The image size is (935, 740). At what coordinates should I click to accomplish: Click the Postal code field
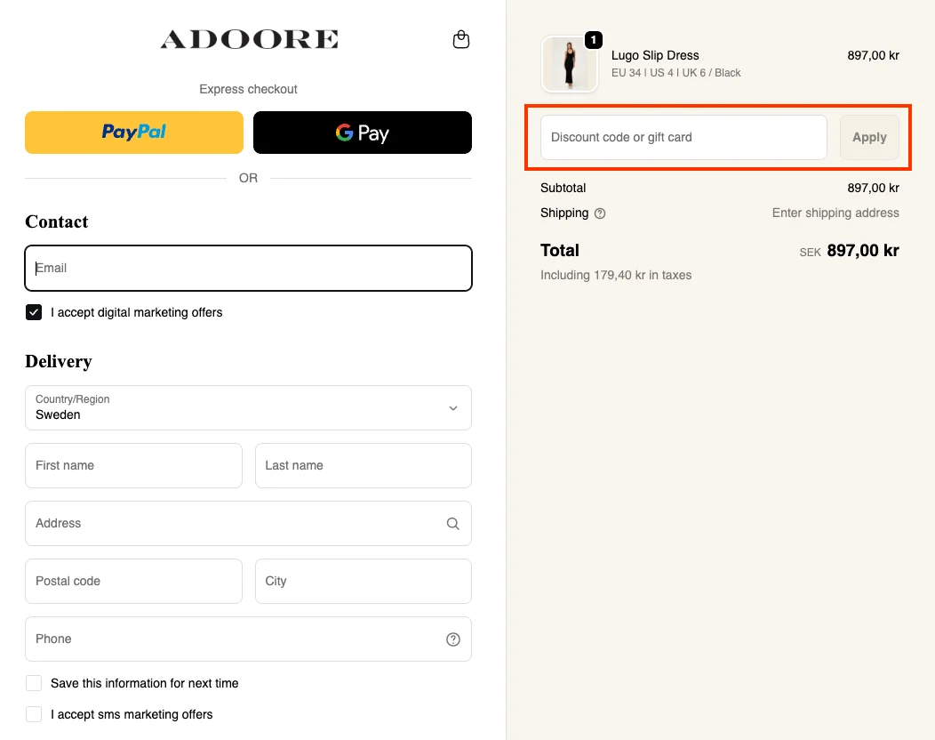pos(133,581)
